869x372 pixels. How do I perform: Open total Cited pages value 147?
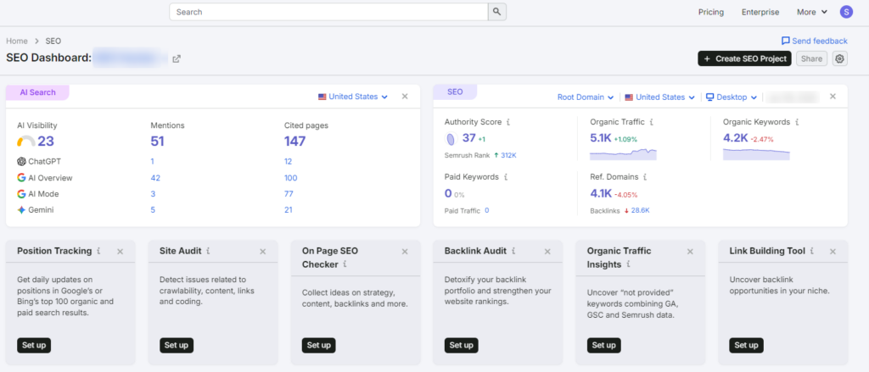point(294,142)
